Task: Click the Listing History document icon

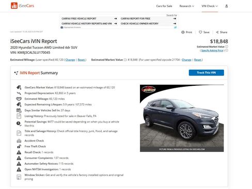Action: pyautogui.click(x=19, y=116)
